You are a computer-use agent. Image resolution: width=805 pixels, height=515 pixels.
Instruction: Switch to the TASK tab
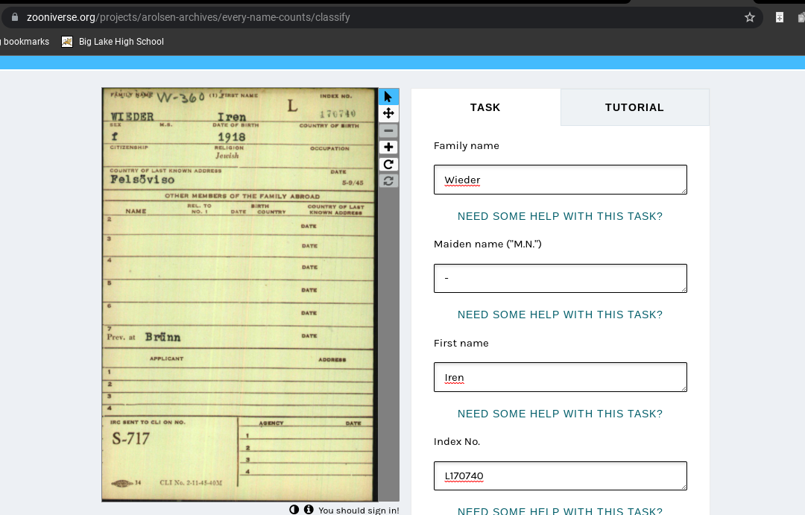tap(485, 107)
